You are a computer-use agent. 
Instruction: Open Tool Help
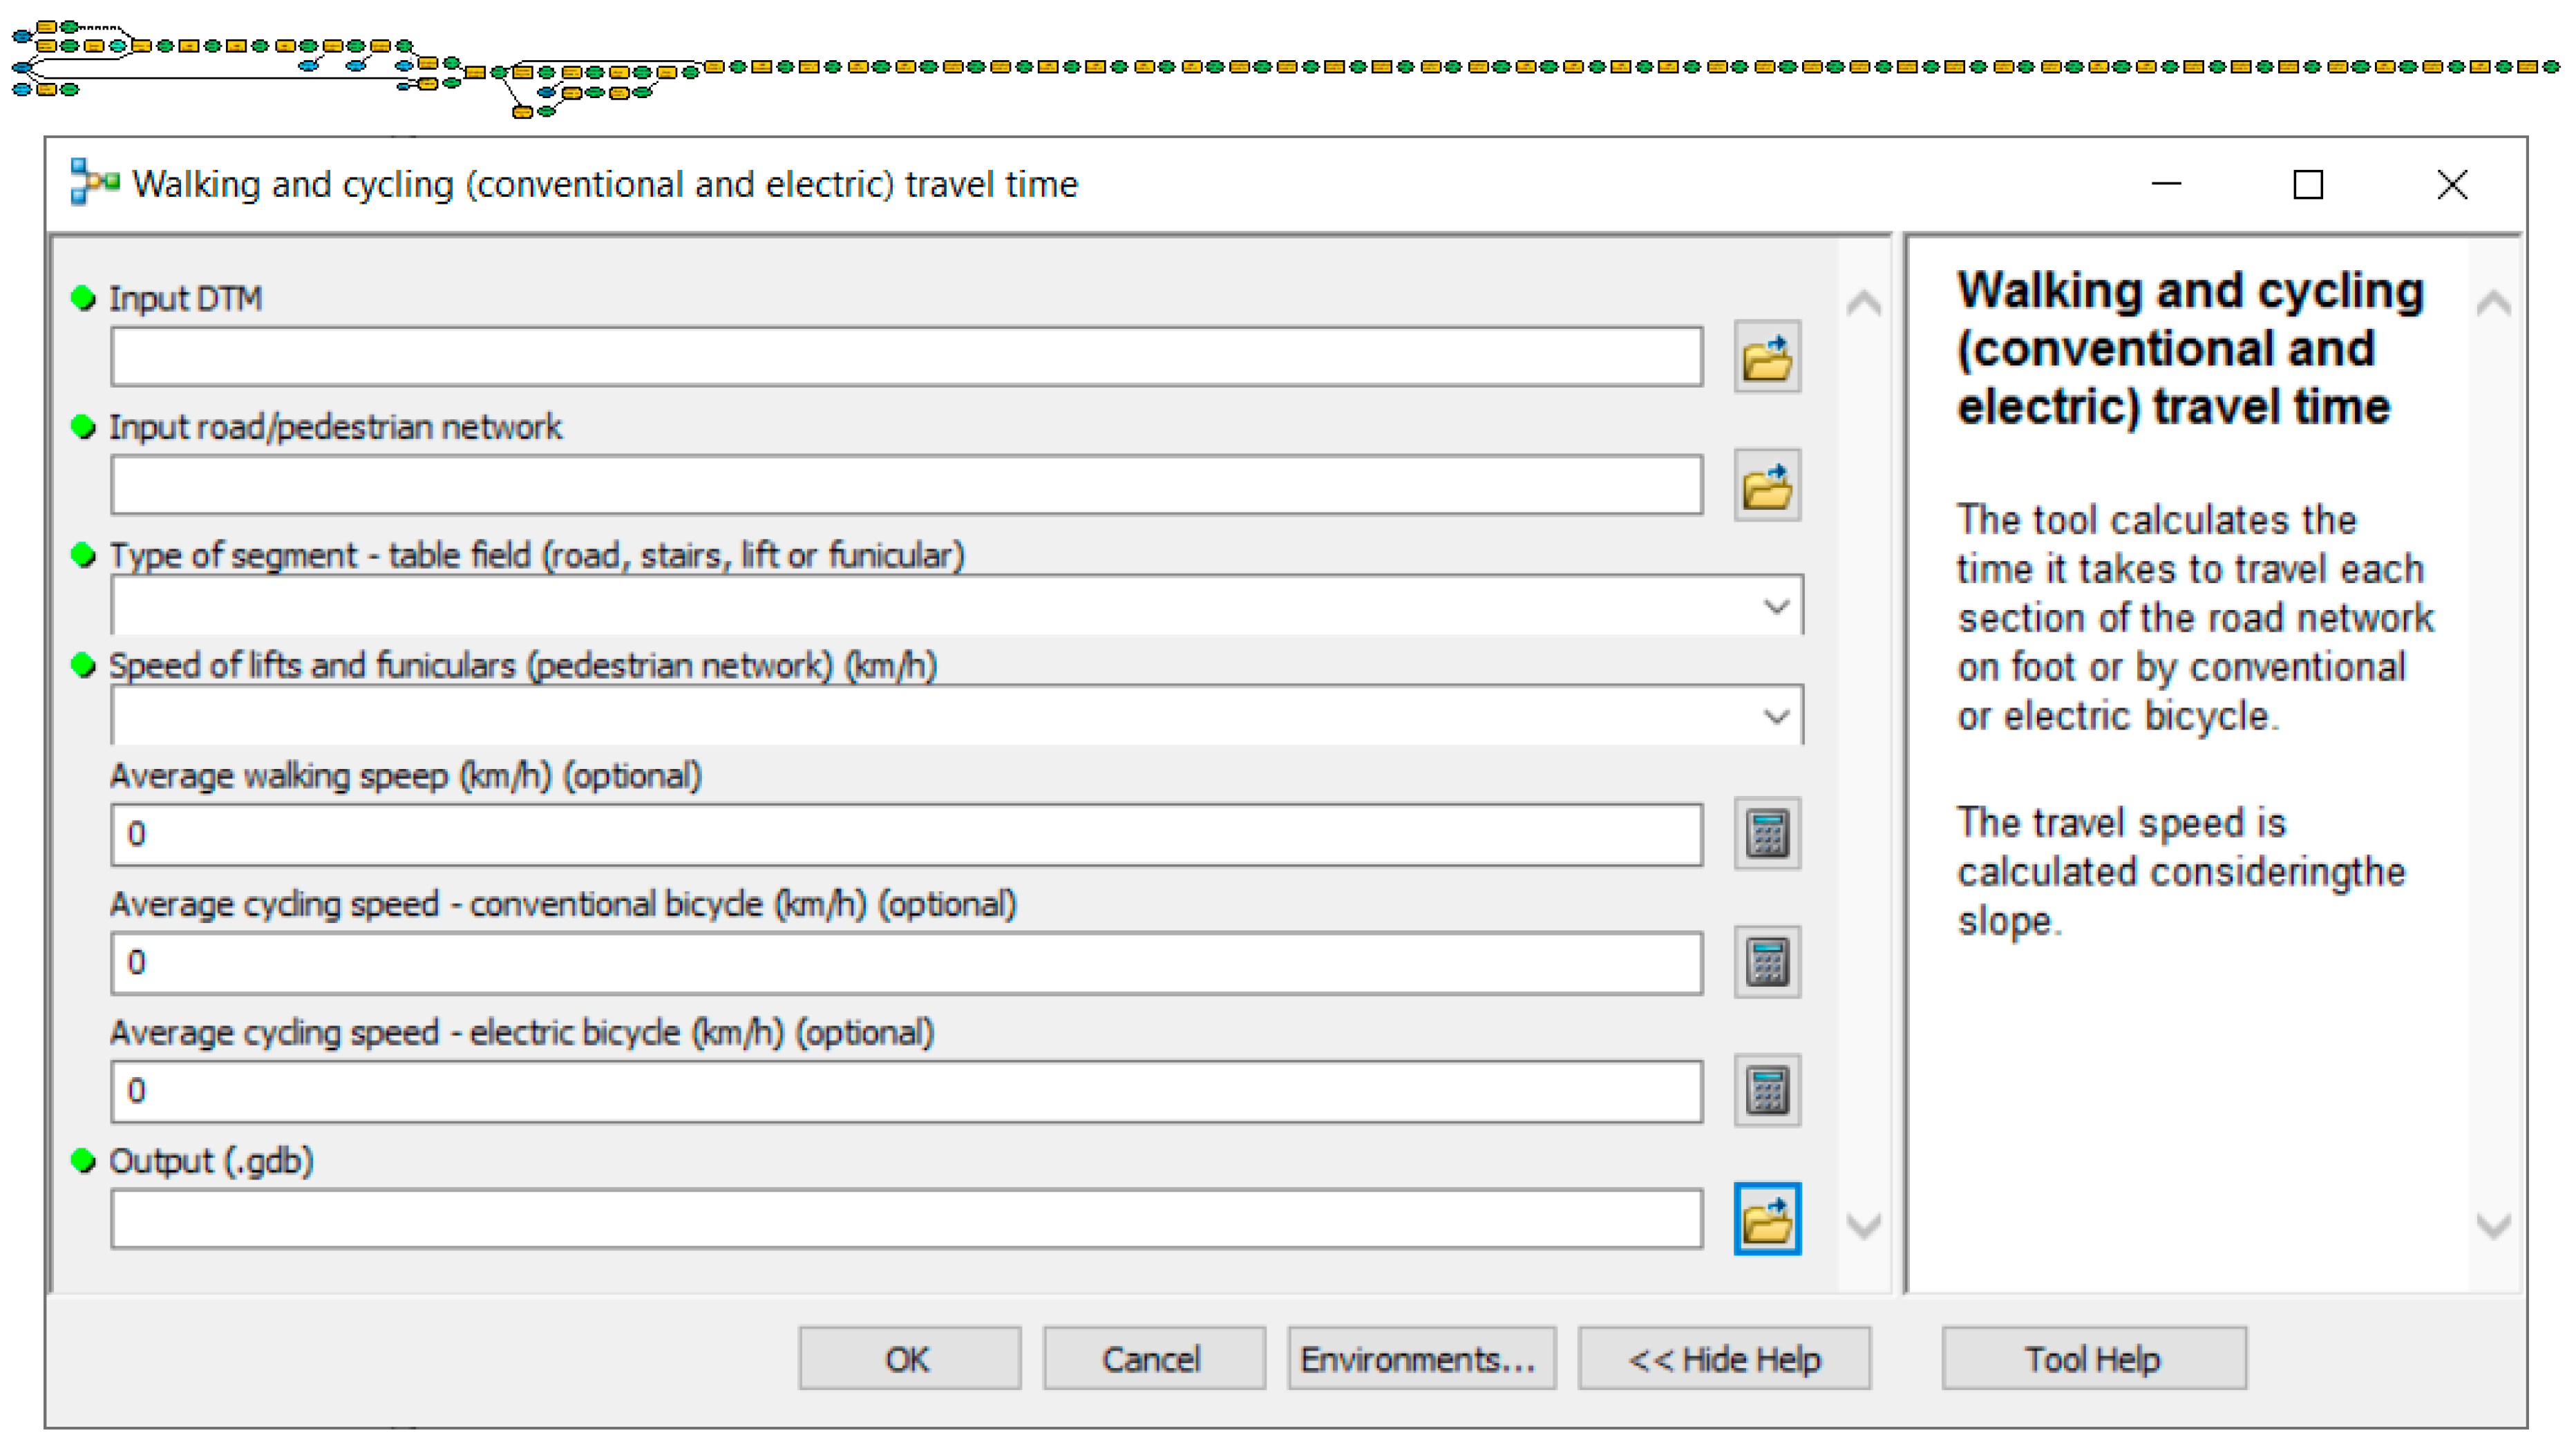pyautogui.click(x=2093, y=1359)
